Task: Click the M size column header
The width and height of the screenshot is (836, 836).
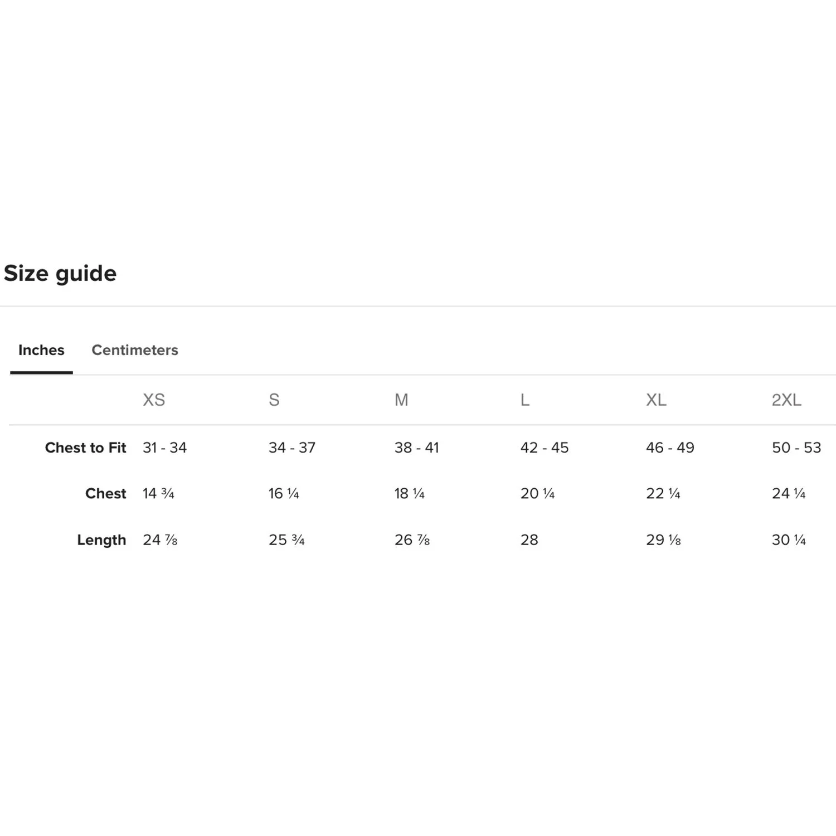Action: 401,400
